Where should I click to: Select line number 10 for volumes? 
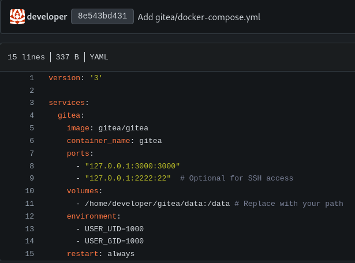pyautogui.click(x=29, y=191)
